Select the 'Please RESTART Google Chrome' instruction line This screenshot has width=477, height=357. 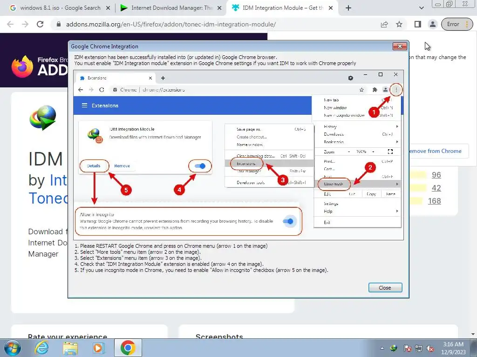[x=171, y=246]
